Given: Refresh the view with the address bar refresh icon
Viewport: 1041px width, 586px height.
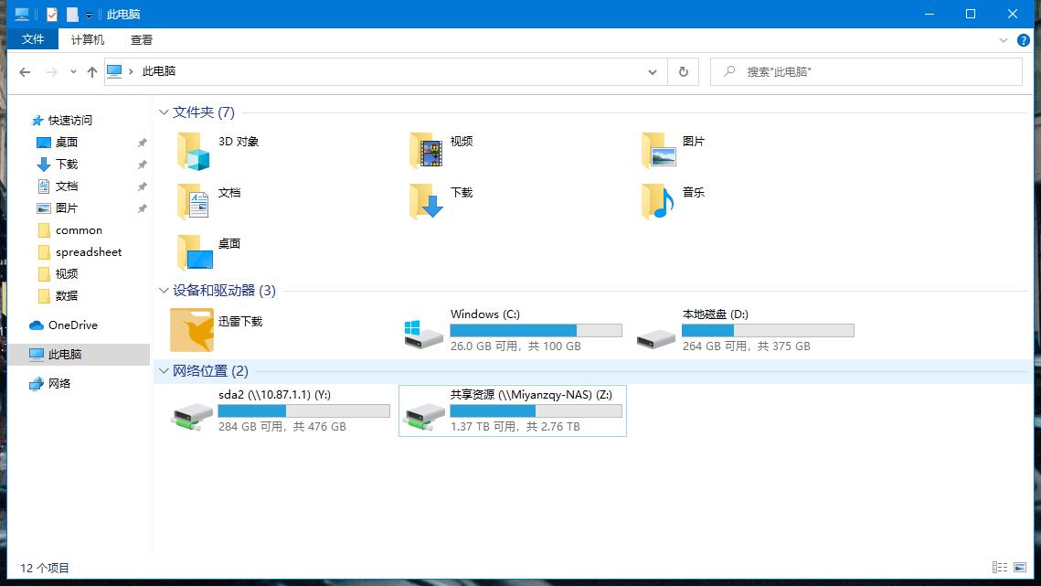Looking at the screenshot, I should point(683,71).
